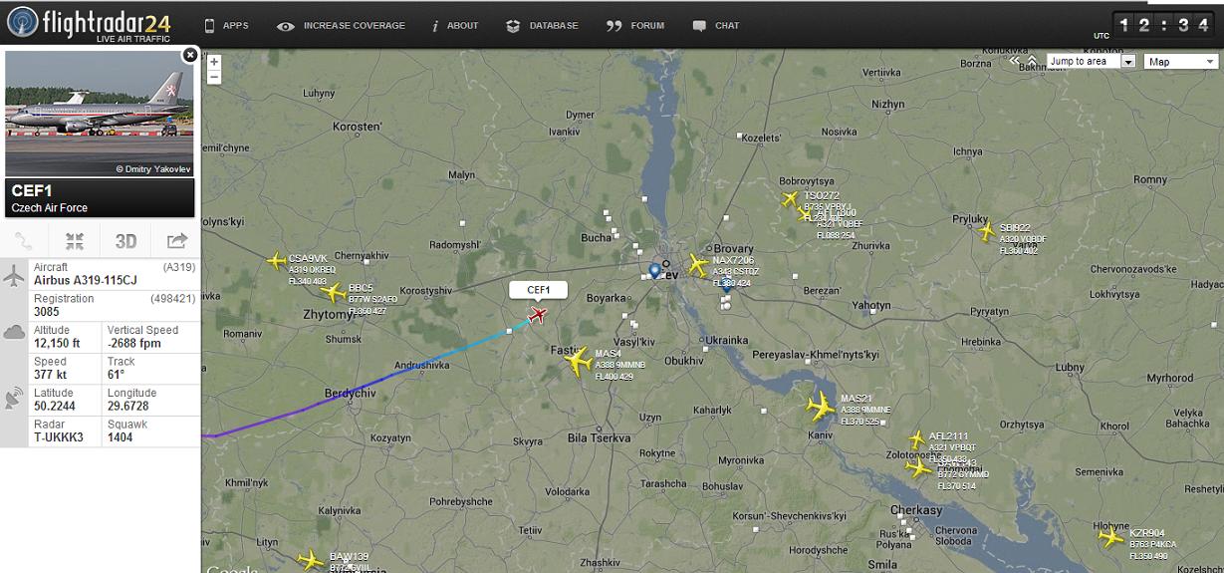Select the red CEF1 aircraft icon
Screen dimensions: 1224x573
tap(538, 316)
